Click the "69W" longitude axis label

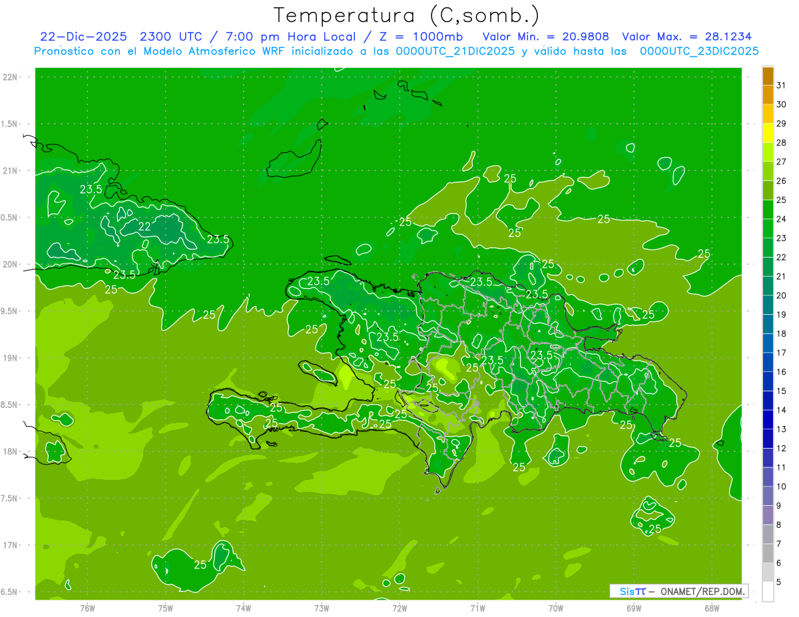point(634,608)
